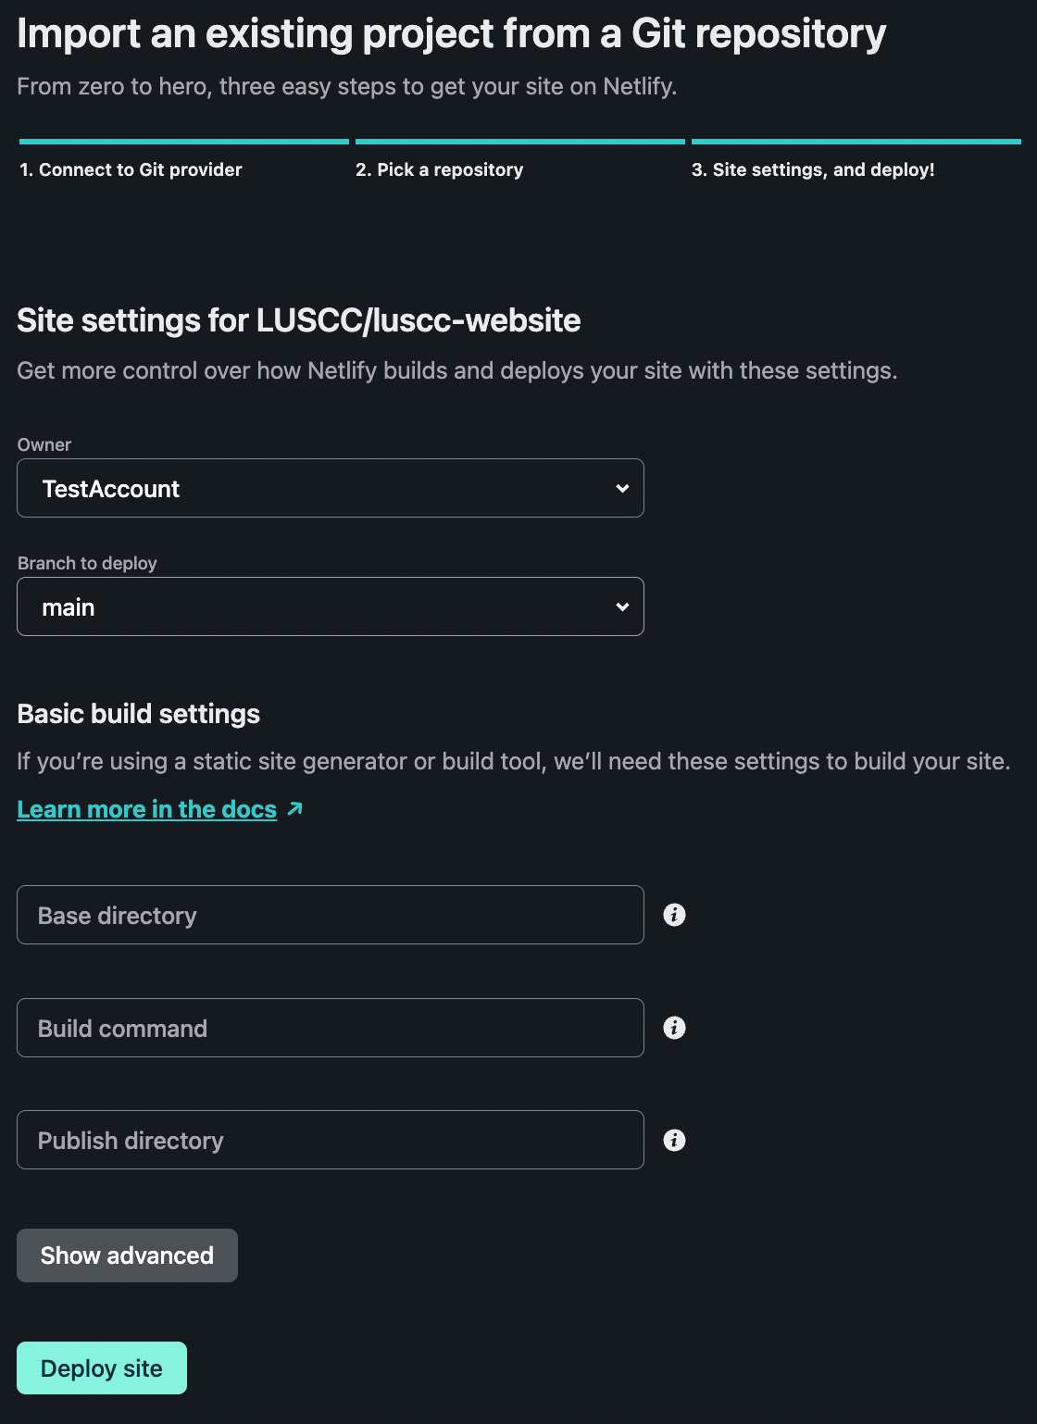
Task: Open Learn more in the docs link
Action: coord(147,809)
